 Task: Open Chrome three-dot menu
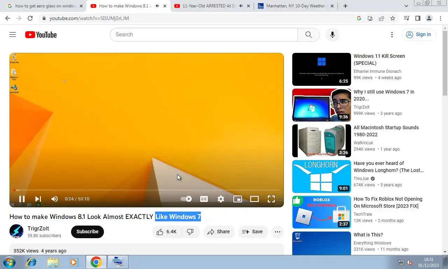pos(440,18)
